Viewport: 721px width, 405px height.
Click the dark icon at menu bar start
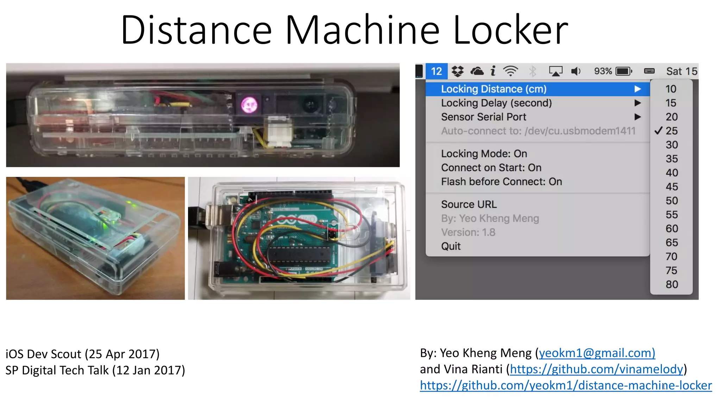[x=419, y=71]
